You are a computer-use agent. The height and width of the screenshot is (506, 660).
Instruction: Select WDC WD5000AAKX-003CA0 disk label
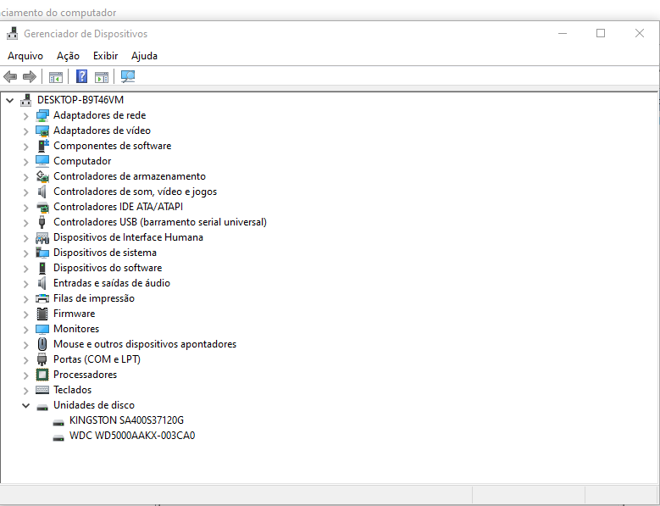132,436
